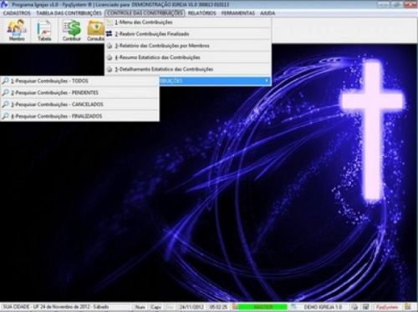This screenshot has width=418, height=312.
Task: Click printer icon beside Relatório por Membros
Action: pyautogui.click(x=110, y=46)
